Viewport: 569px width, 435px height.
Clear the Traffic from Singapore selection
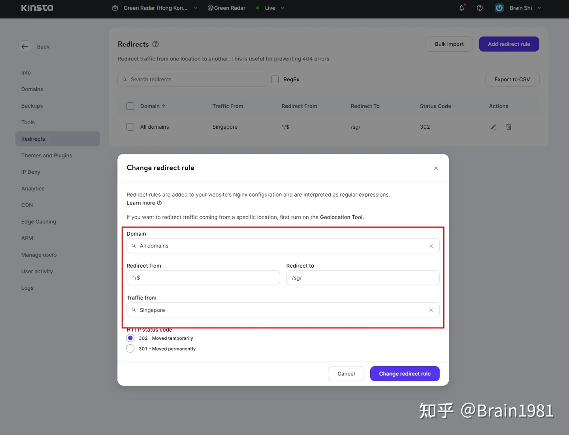point(431,310)
